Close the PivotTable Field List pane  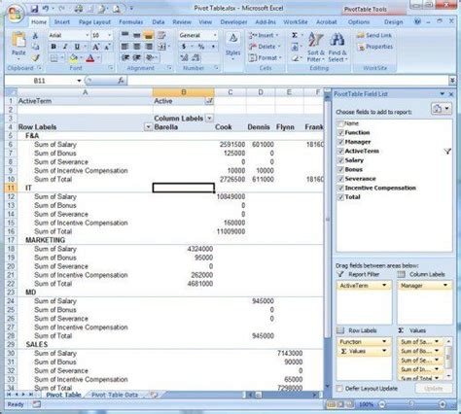tap(451, 94)
